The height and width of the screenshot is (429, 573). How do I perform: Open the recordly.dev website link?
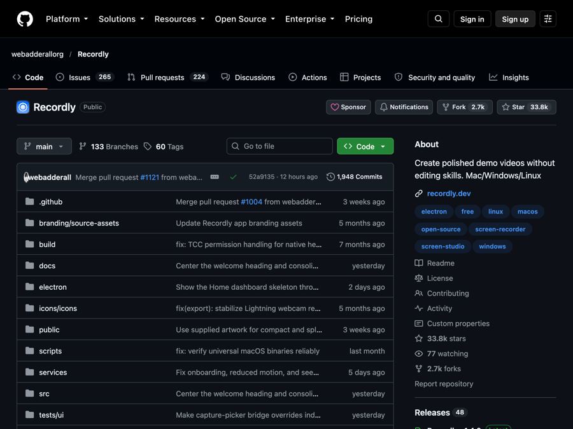click(449, 194)
